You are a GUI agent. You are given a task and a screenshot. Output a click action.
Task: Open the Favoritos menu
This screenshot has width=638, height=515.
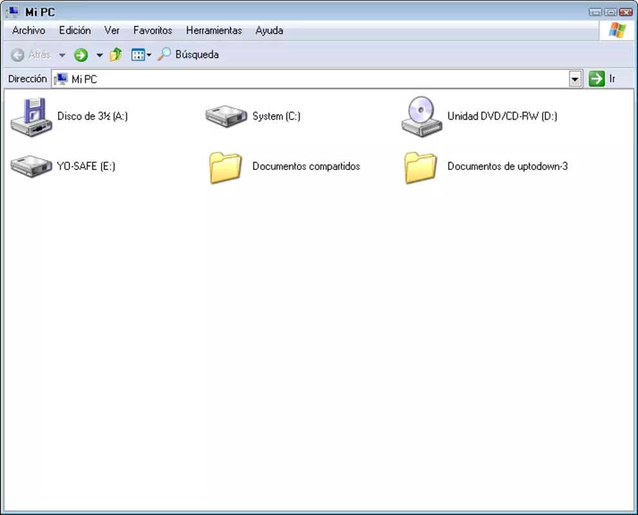(153, 30)
